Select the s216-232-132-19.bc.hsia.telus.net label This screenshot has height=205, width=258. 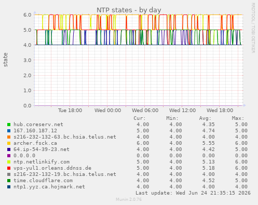[65, 174]
